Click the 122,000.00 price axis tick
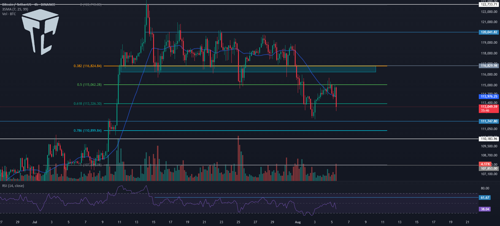This screenshot has width=500, height=226. coord(489,12)
